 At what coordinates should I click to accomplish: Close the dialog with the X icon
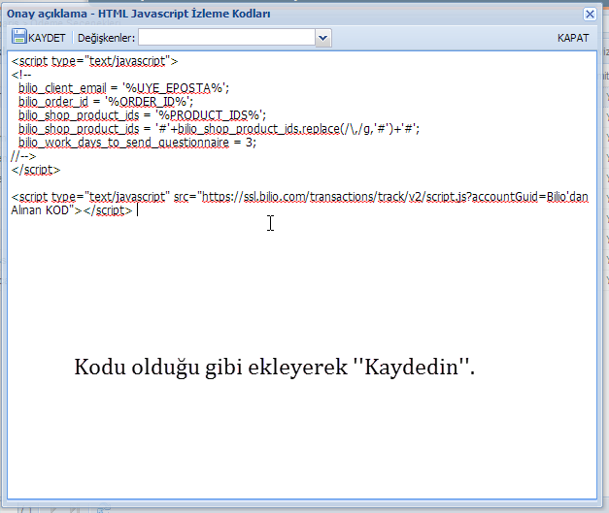[x=590, y=15]
